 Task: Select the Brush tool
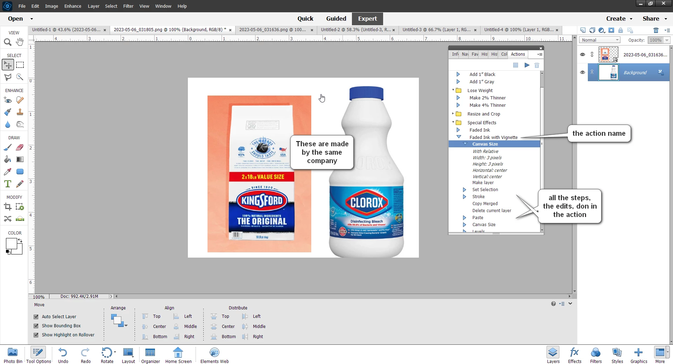click(x=7, y=147)
